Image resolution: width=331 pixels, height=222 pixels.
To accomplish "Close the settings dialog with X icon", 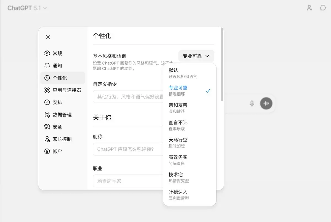I will tap(48, 37).
